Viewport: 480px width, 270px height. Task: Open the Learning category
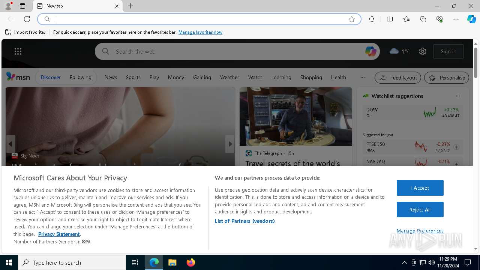[x=281, y=77]
